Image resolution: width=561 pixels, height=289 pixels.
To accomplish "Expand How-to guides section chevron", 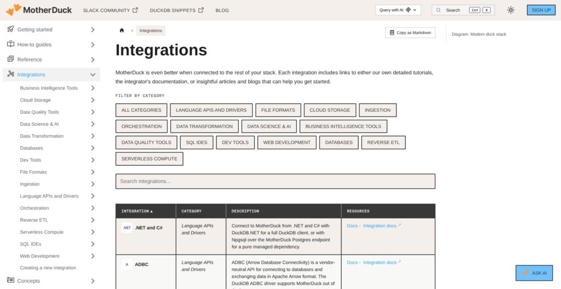I will [x=93, y=45].
